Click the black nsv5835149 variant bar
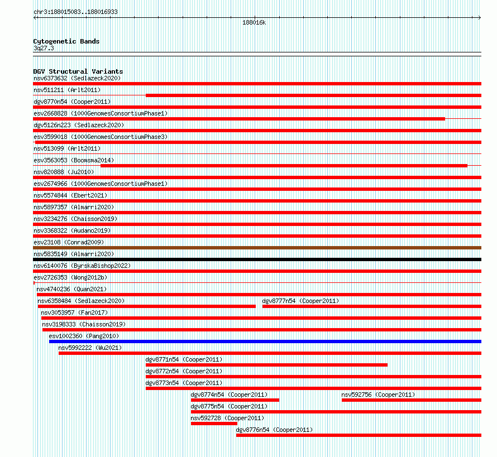This screenshot has width=497, height=457. click(x=257, y=259)
